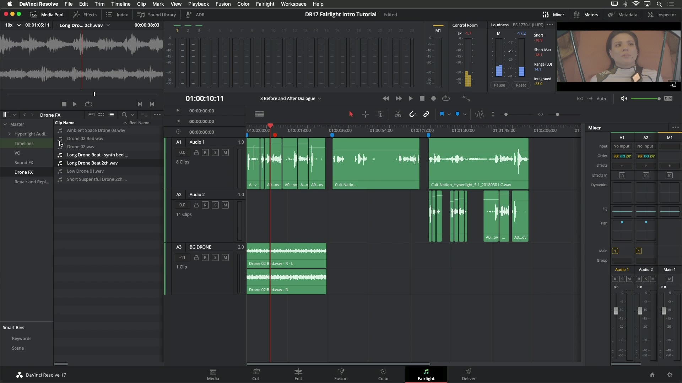Open media pool options three-dot menu
This screenshot has width=682, height=383.
[157, 115]
